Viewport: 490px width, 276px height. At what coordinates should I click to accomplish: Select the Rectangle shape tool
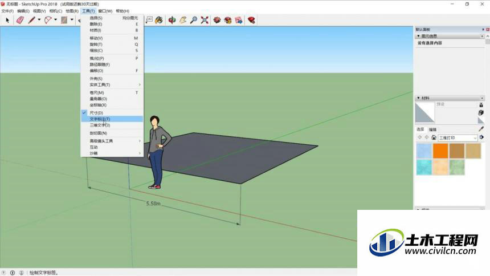click(x=64, y=21)
